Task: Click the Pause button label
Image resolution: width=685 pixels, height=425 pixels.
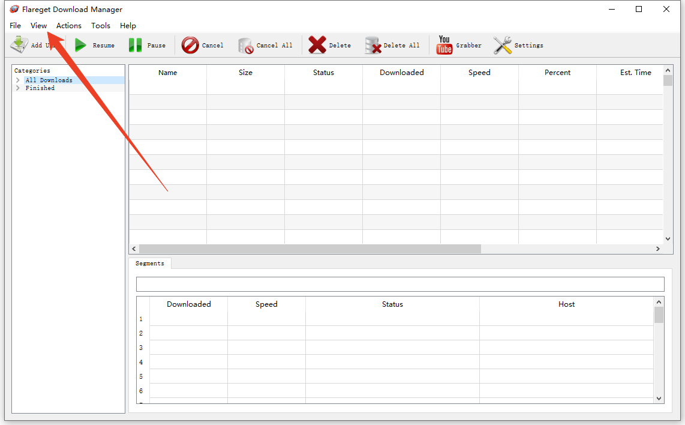Action: pyautogui.click(x=157, y=46)
